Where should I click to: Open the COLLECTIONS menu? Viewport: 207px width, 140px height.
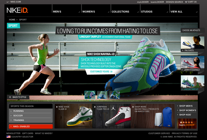[x=120, y=12]
